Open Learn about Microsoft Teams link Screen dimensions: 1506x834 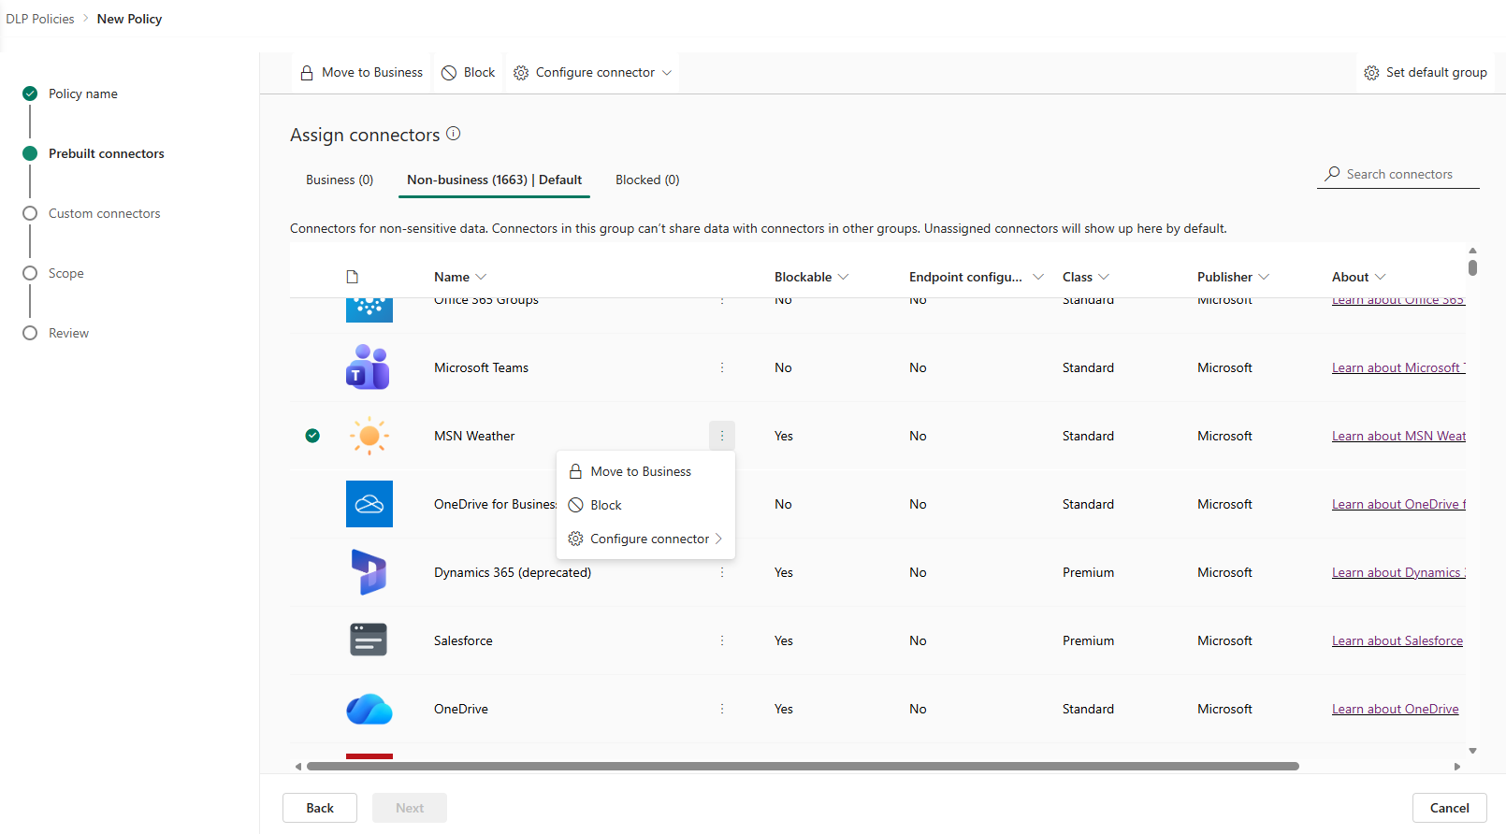coord(1398,367)
